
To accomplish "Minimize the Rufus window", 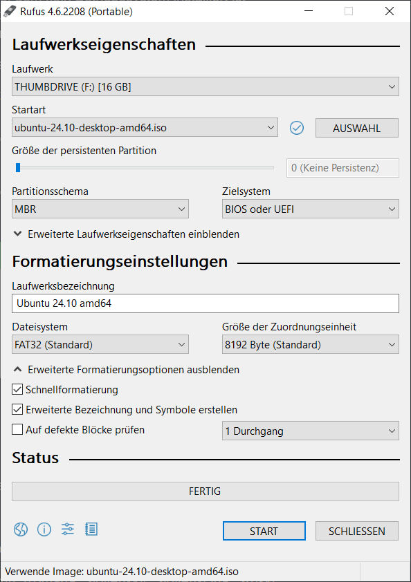I will (x=309, y=11).
